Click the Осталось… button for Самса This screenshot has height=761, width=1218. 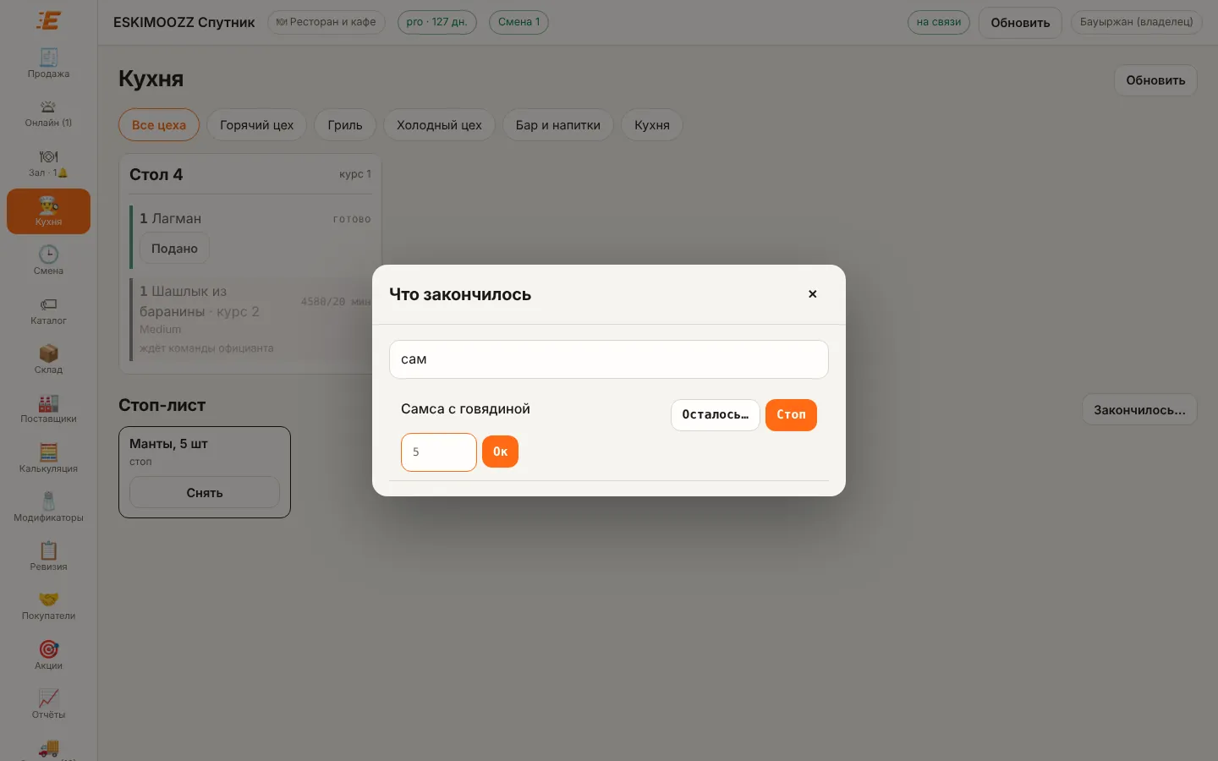pyautogui.click(x=715, y=414)
